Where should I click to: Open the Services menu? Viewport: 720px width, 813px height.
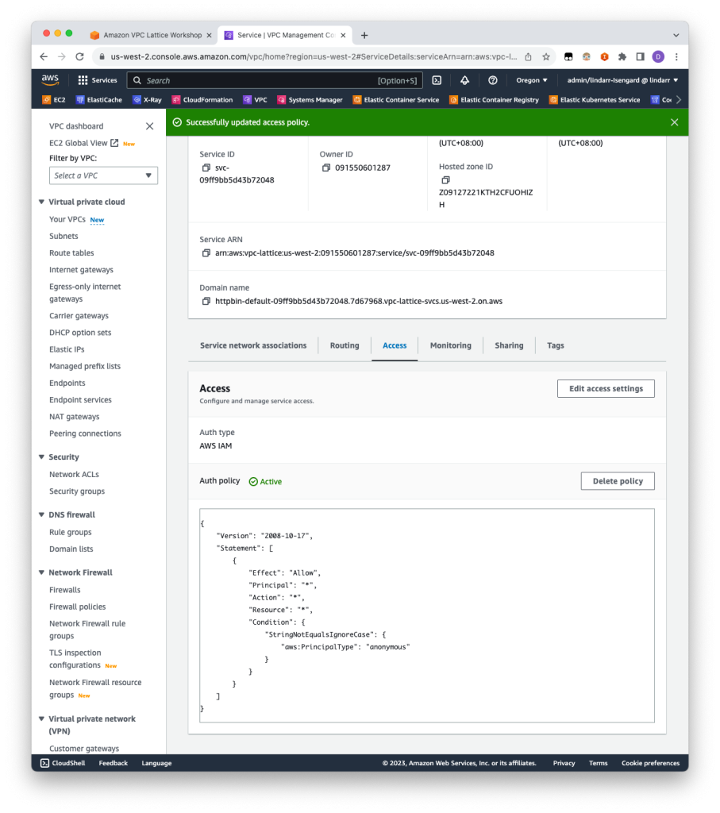click(100, 79)
